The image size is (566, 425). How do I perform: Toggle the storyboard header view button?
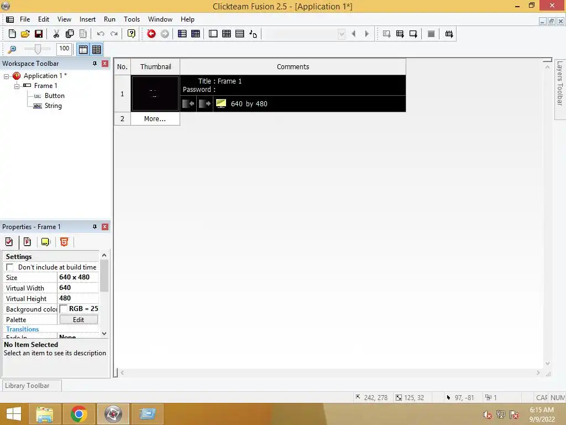pos(83,49)
